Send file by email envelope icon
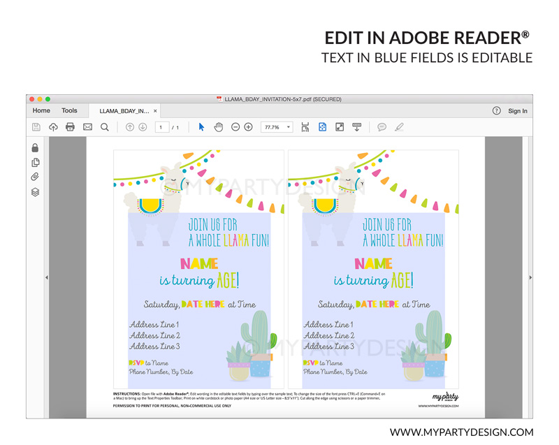The image size is (559, 445). 87,127
